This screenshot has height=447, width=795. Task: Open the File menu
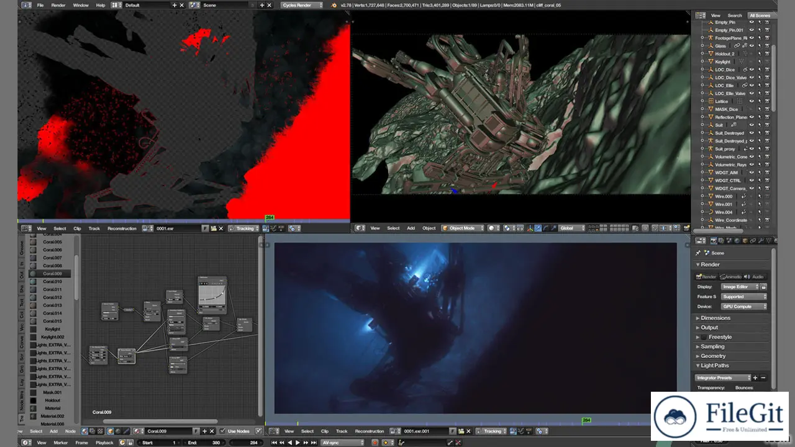40,5
